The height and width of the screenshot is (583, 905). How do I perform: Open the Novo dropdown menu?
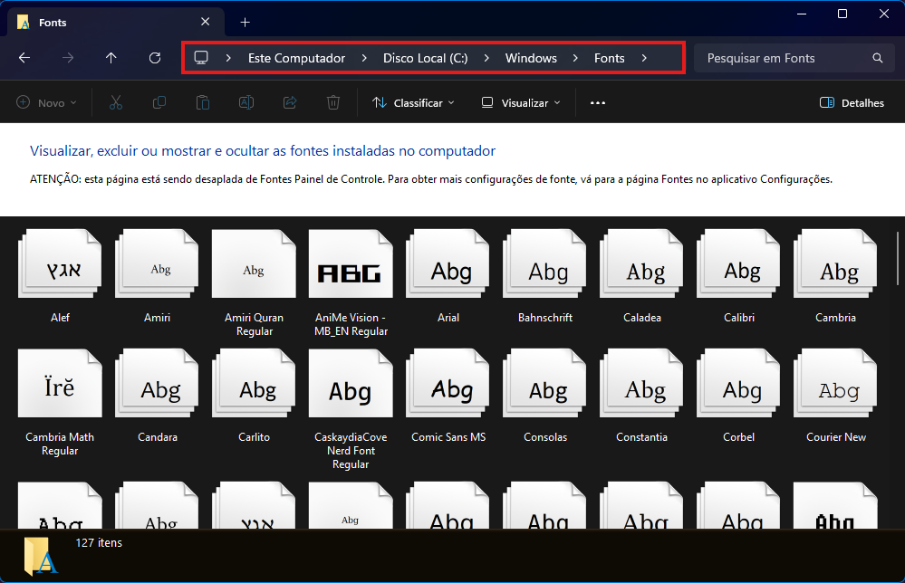(46, 102)
